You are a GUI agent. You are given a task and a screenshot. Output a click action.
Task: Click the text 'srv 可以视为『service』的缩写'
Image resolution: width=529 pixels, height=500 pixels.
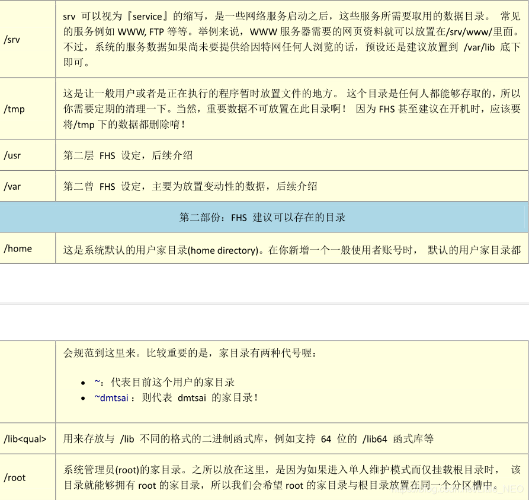point(133,16)
